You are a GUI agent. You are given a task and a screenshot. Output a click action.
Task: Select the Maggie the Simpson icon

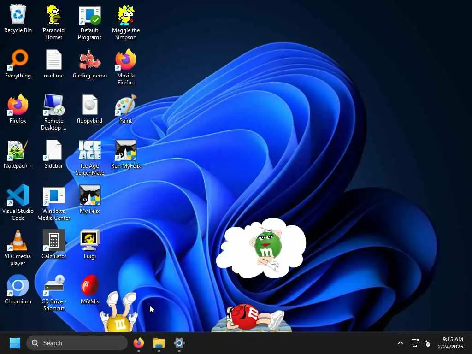tap(125, 22)
